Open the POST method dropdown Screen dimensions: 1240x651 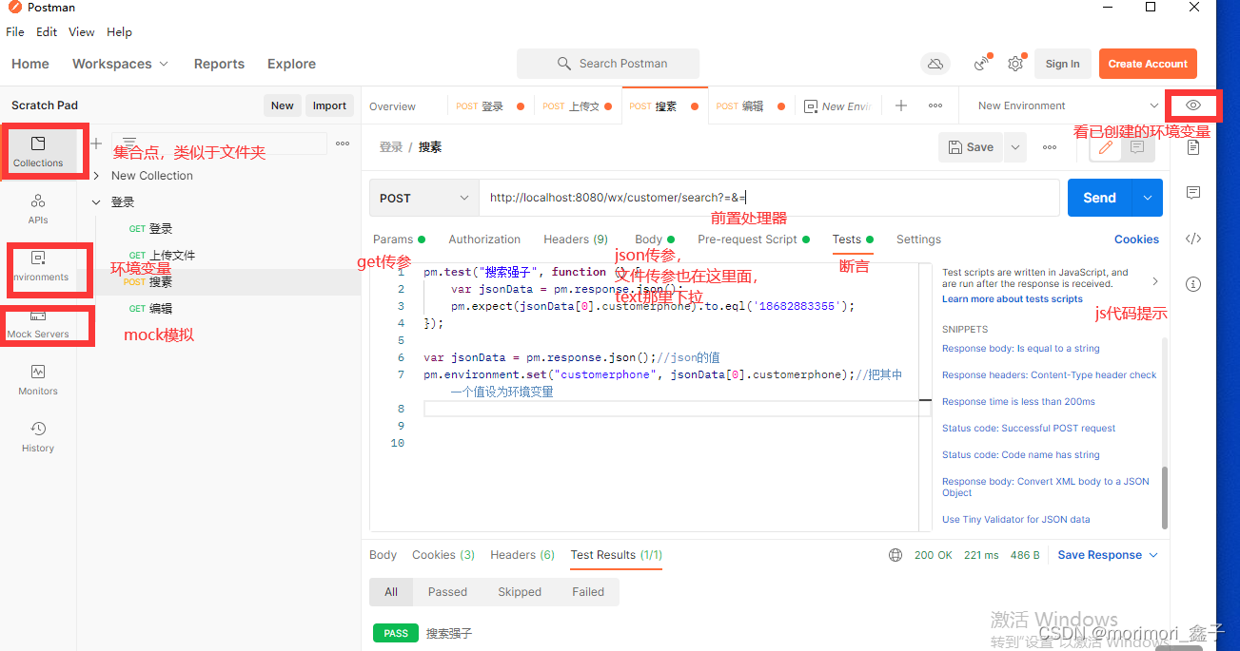[424, 198]
